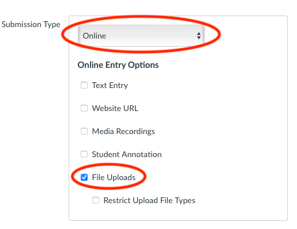Click the Media Recordings label text

pos(123,132)
